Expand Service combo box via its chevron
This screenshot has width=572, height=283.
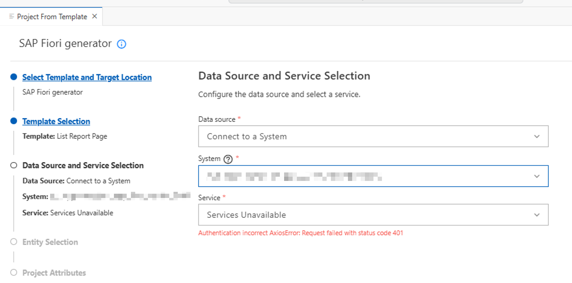pyautogui.click(x=537, y=215)
